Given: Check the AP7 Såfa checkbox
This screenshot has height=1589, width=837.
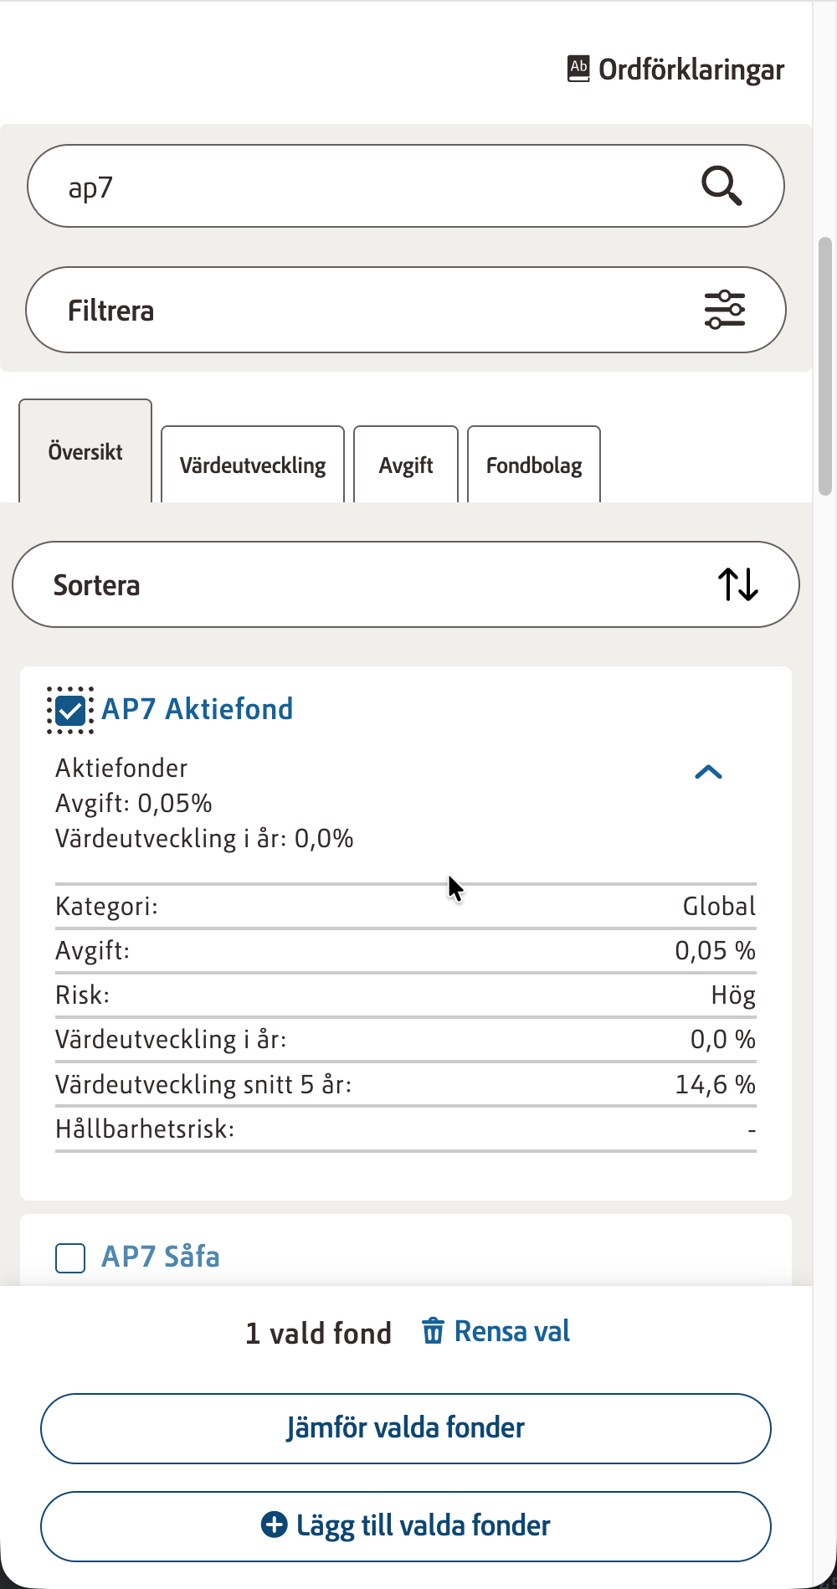Looking at the screenshot, I should (70, 1257).
